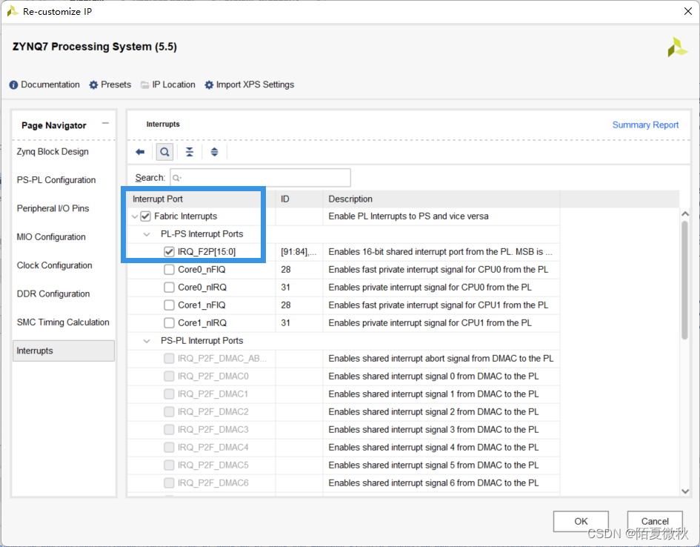700x547 pixels.
Task: Open Peripheral I/O Pins page
Action: (x=53, y=208)
